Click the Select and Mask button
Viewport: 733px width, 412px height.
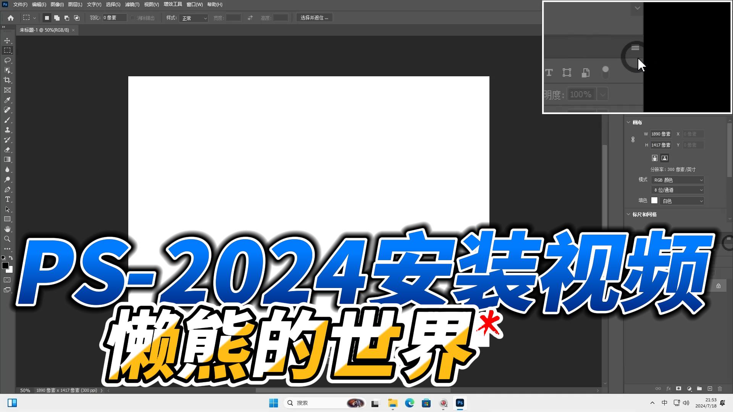(x=314, y=18)
